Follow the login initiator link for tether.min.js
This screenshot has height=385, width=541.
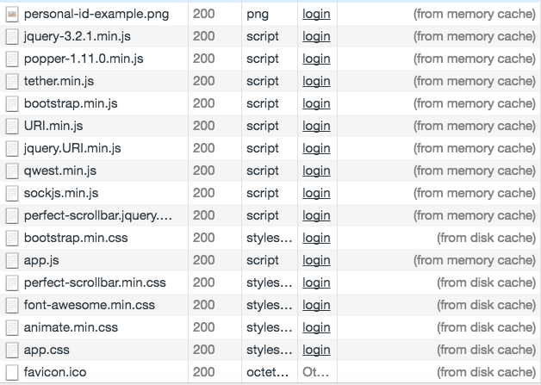point(316,82)
